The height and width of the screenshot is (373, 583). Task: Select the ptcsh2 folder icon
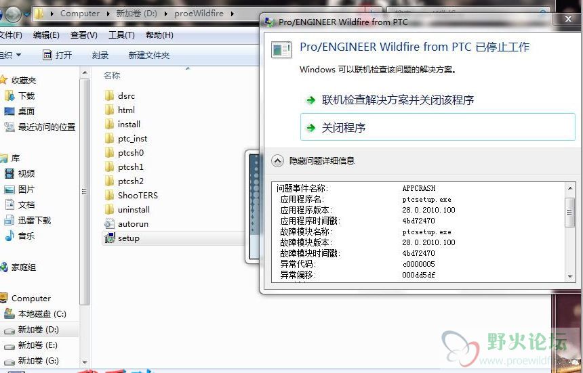[x=109, y=181]
